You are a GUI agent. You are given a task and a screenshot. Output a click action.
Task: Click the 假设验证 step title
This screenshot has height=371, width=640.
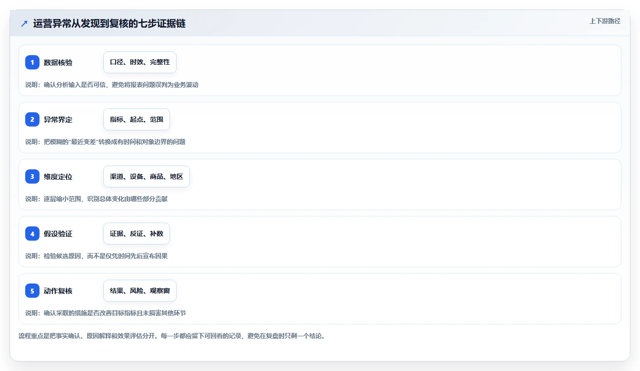click(x=58, y=234)
